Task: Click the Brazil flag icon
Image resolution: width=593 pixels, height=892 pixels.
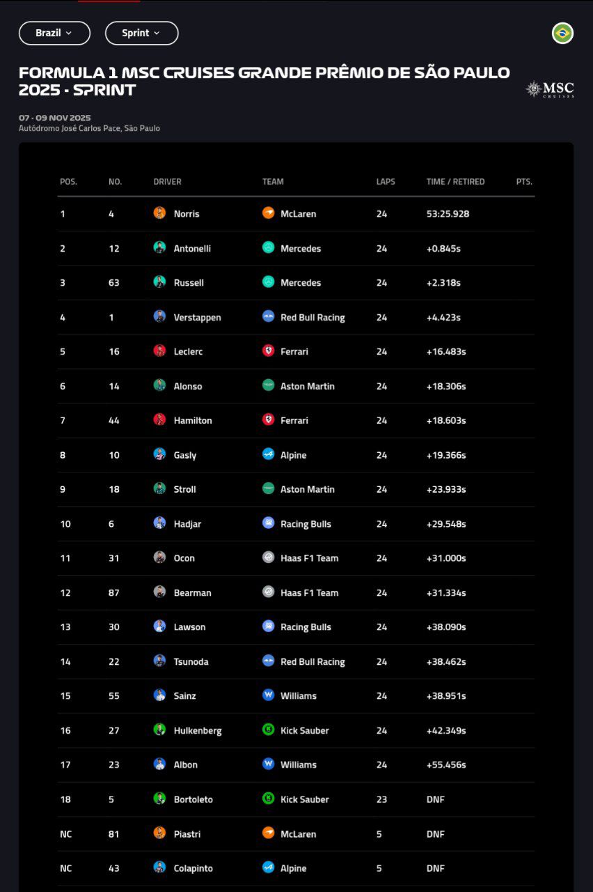Action: pos(562,33)
